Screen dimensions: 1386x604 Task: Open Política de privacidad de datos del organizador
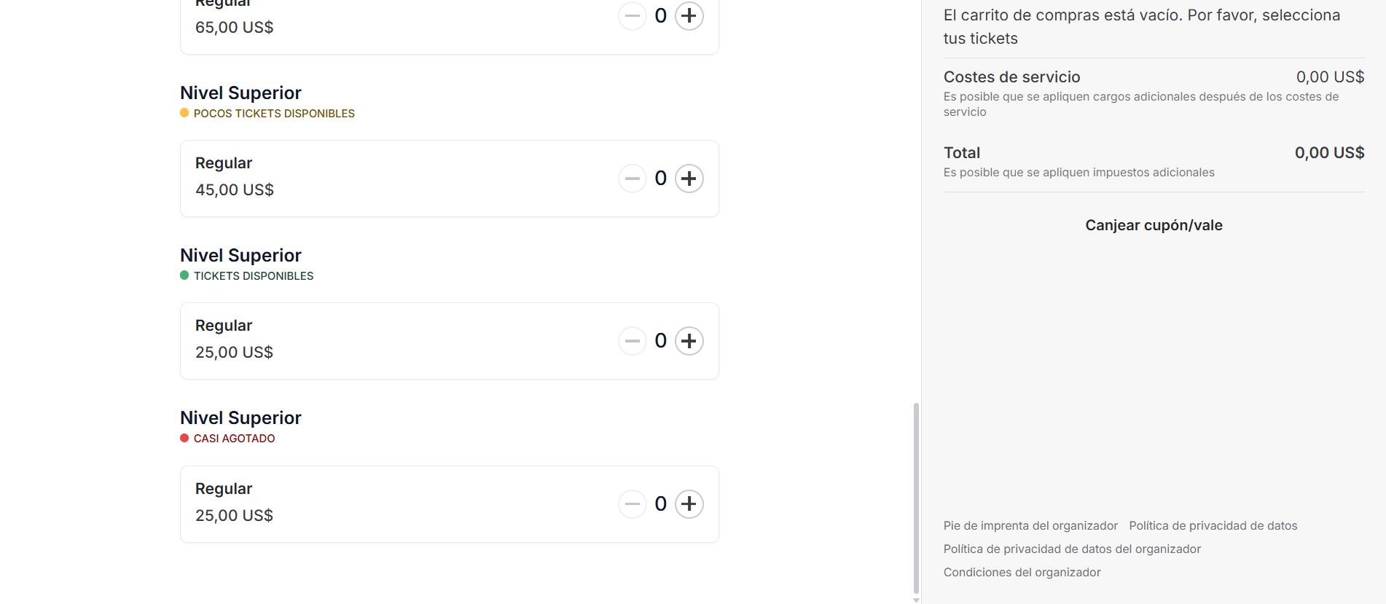[1071, 549]
